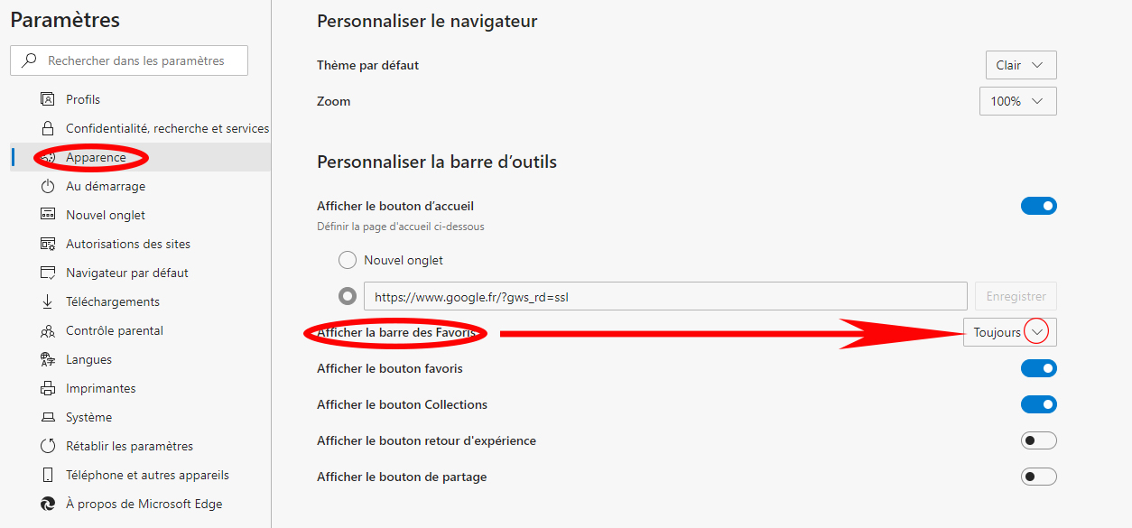Open the Toujours favorites bar dropdown
The image size is (1132, 528).
(x=1009, y=332)
